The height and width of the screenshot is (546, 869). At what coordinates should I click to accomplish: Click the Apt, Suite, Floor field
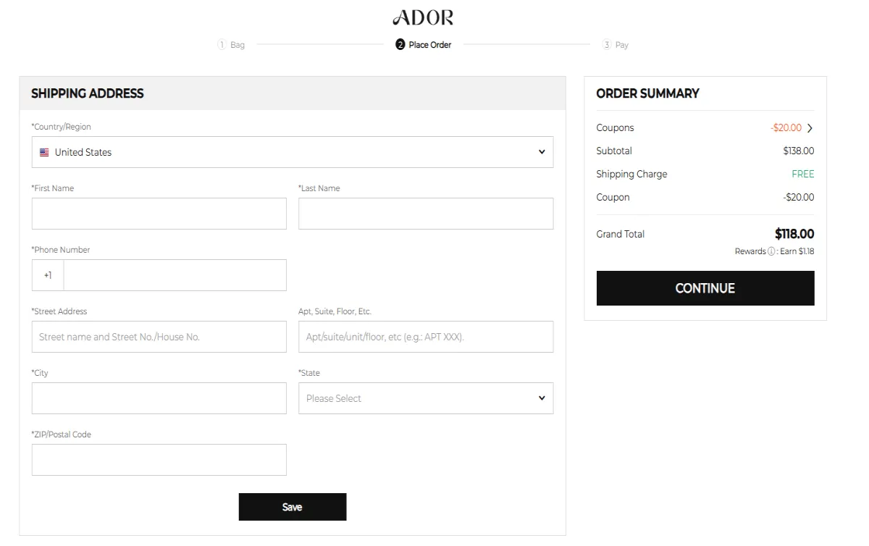coord(426,336)
